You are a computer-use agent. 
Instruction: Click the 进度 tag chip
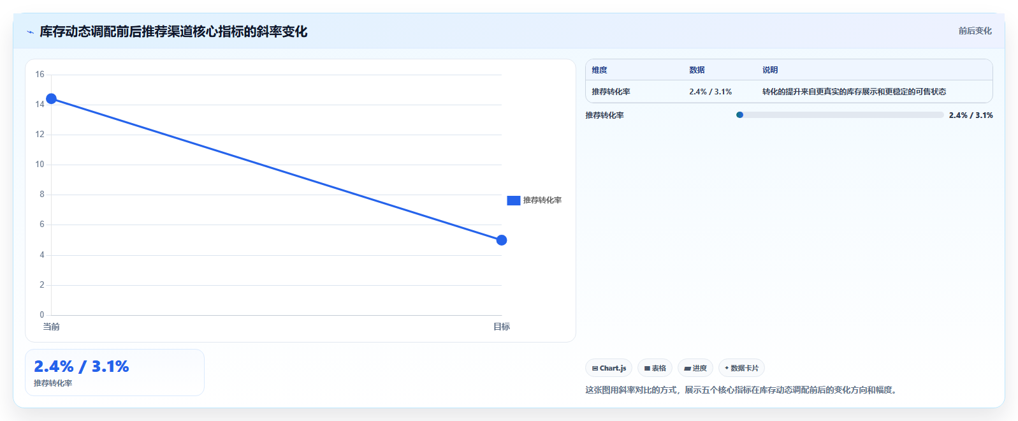click(695, 368)
